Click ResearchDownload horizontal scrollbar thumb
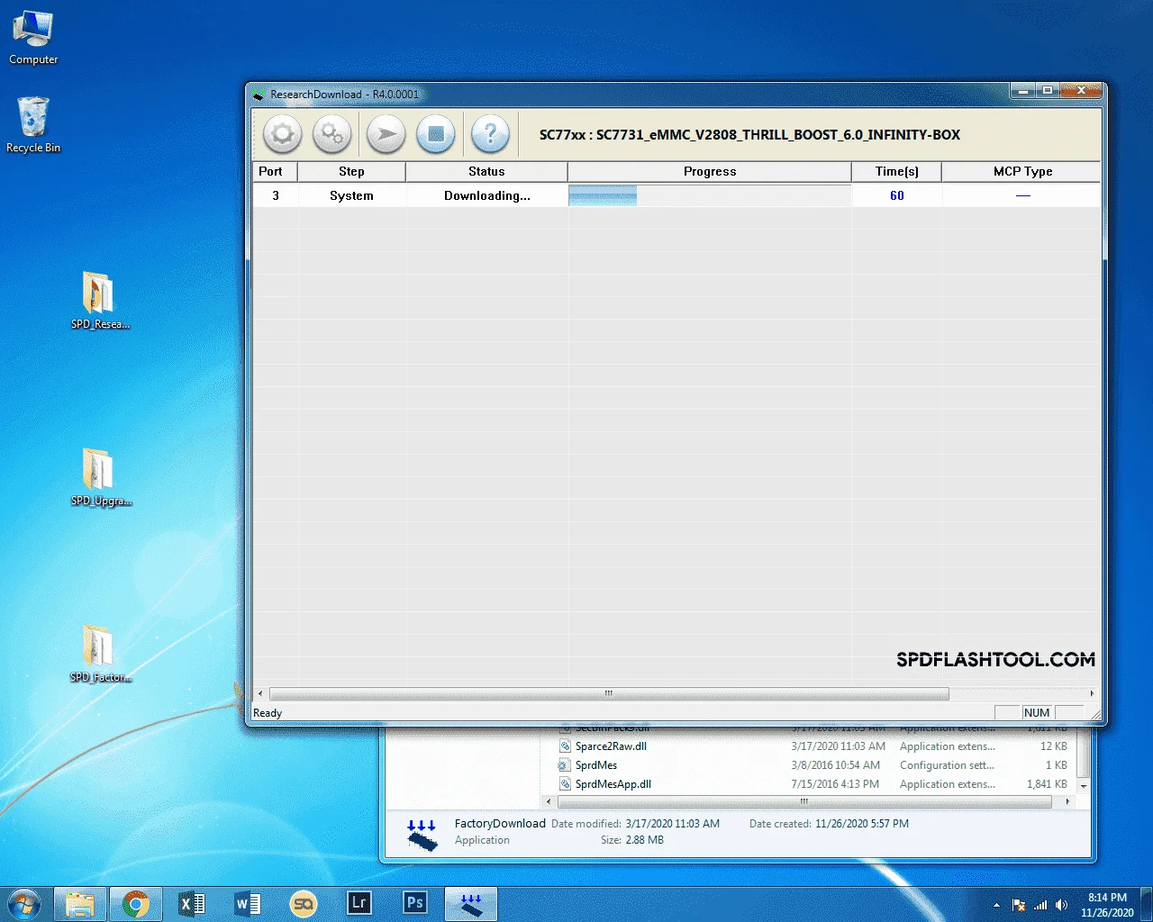Image resolution: width=1153 pixels, height=922 pixels. (609, 693)
